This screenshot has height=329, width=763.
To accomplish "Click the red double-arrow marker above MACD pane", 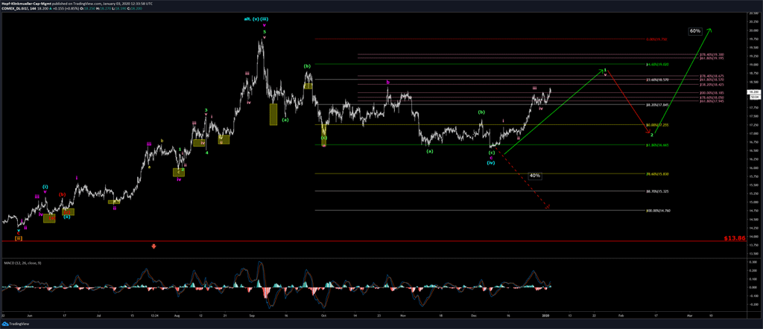I will (x=153, y=246).
